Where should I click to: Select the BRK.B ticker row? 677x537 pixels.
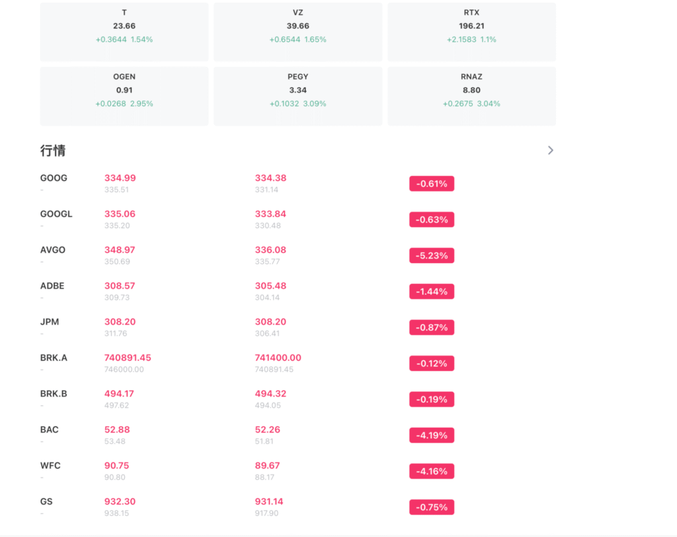(x=54, y=394)
